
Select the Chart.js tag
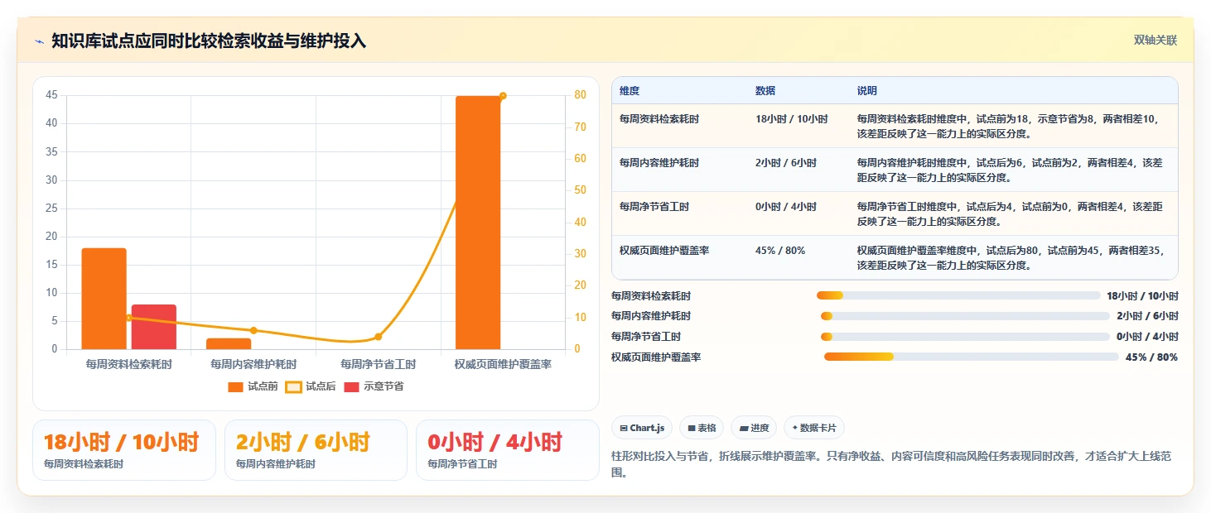point(642,428)
